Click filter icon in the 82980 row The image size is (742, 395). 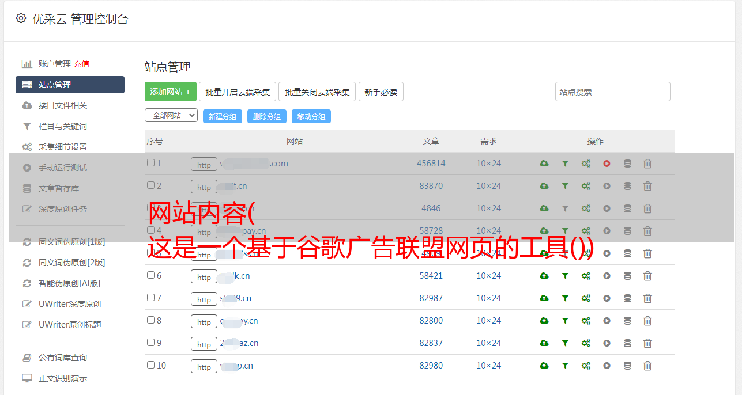565,366
